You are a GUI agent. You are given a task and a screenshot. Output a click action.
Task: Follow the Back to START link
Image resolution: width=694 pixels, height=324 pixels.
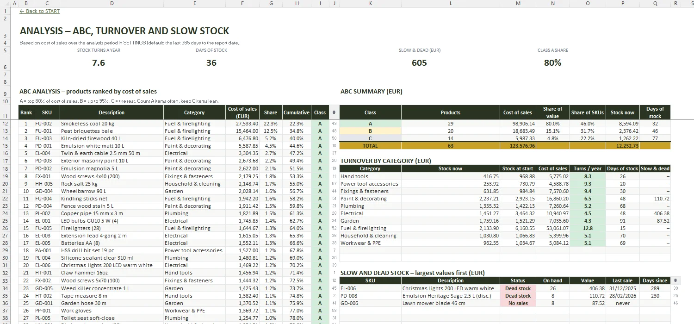[x=40, y=11]
